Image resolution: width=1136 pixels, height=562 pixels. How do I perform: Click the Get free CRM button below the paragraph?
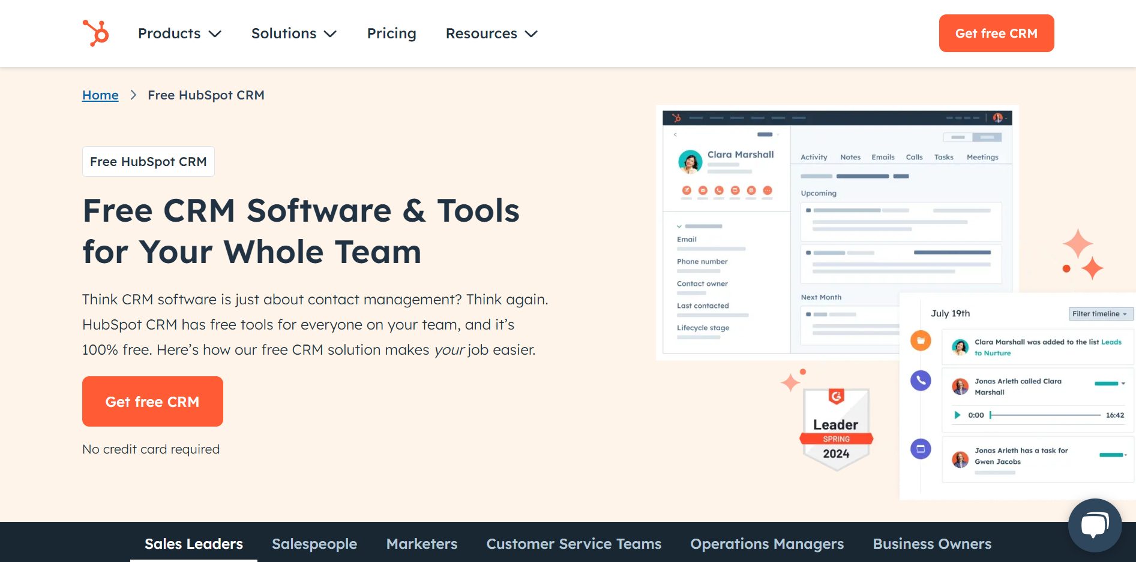point(152,401)
